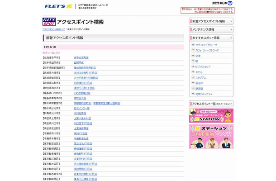Viewport: 276px width, 181px height.
Task: Open 新着アクセスポイント情報 sidebar button
Action: click(211, 21)
